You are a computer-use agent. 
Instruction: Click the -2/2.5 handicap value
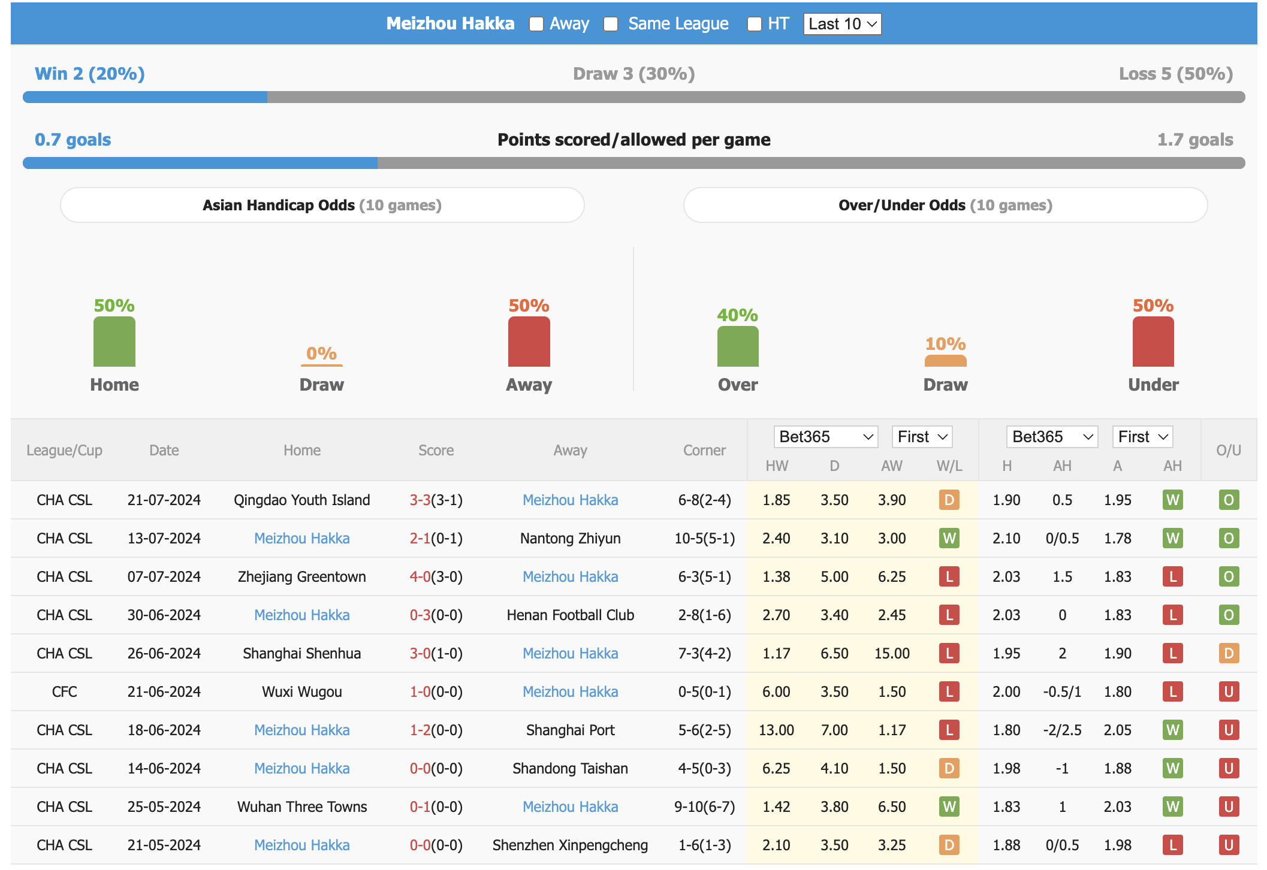click(1062, 730)
